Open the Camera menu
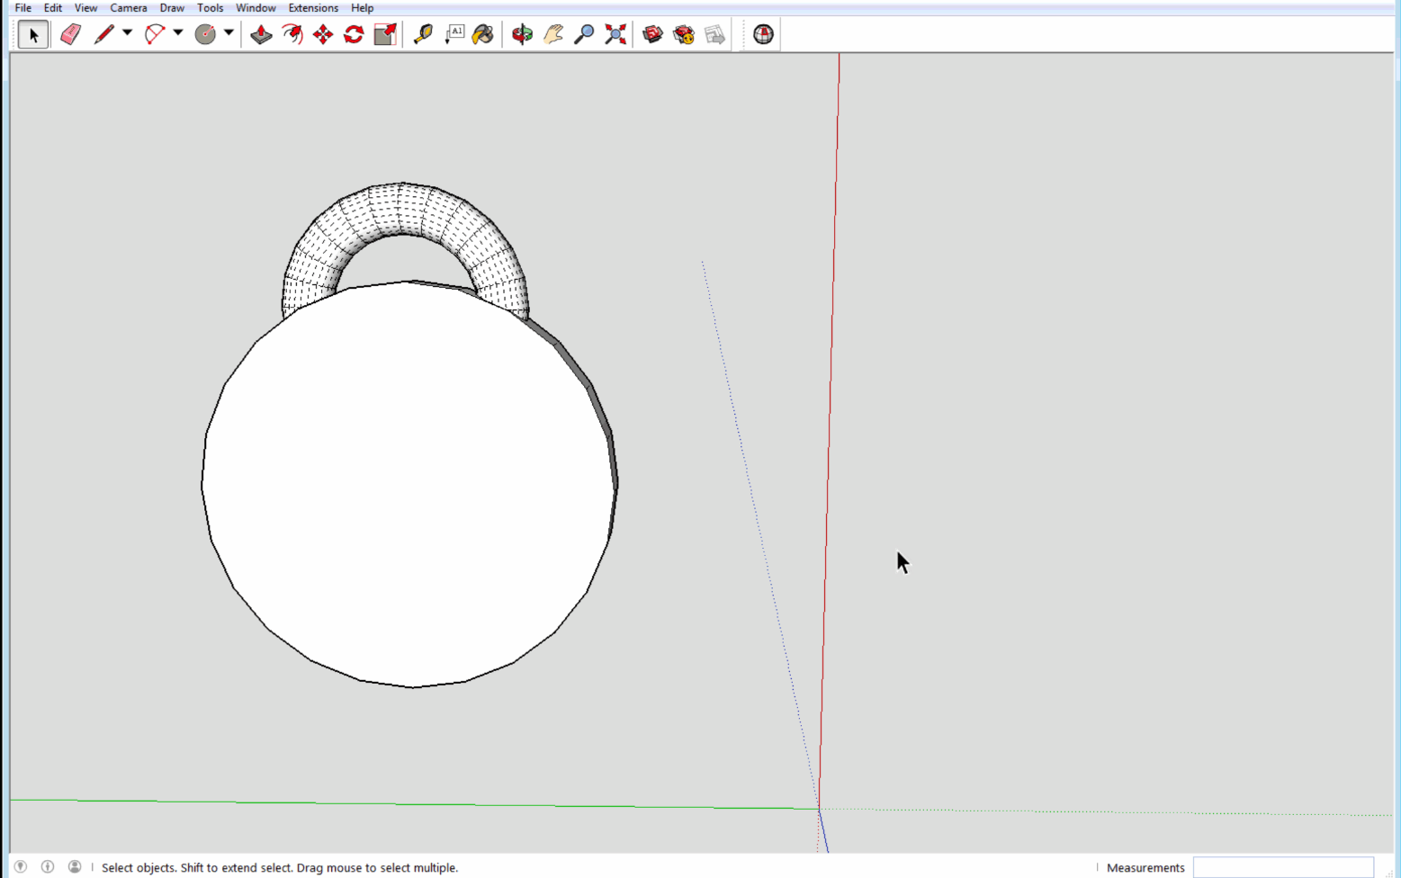1401x878 pixels. pyautogui.click(x=128, y=8)
